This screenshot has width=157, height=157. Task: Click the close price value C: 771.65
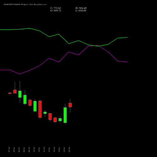point(56,8)
